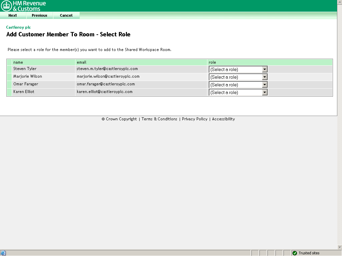
Task: Select Steven Tyler's email address cell
Action: coord(107,69)
